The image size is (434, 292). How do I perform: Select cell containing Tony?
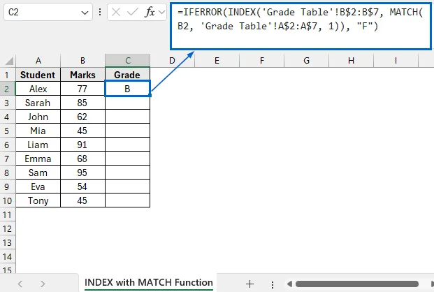(x=38, y=200)
